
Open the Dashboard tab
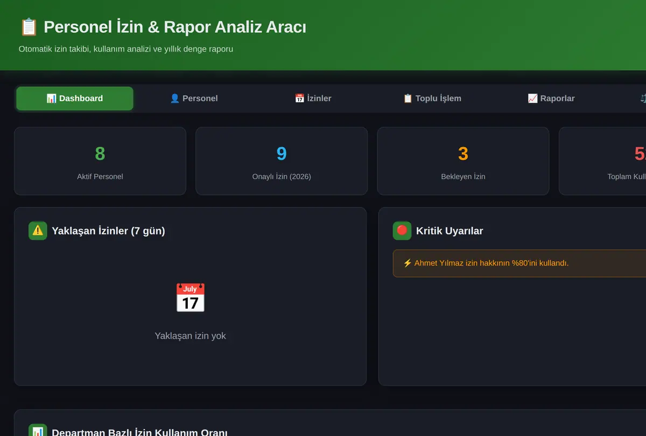75,98
